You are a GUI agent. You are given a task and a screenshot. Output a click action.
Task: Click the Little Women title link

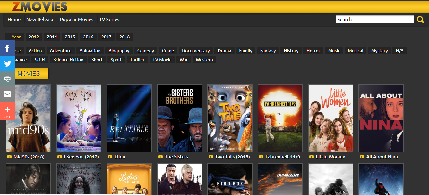[330, 157]
